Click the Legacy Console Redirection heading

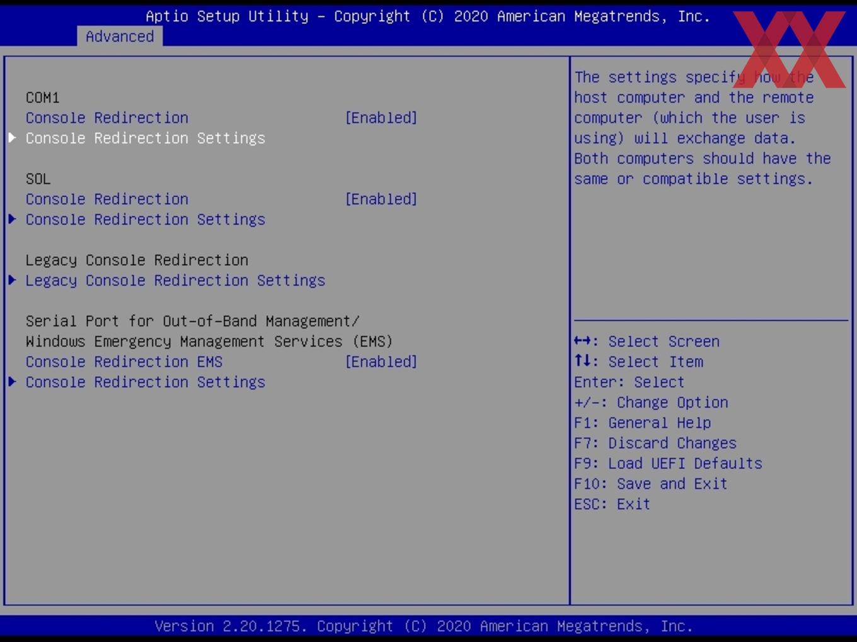137,260
